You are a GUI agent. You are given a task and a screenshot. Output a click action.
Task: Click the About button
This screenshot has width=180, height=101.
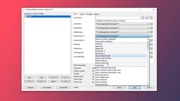pos(119,88)
